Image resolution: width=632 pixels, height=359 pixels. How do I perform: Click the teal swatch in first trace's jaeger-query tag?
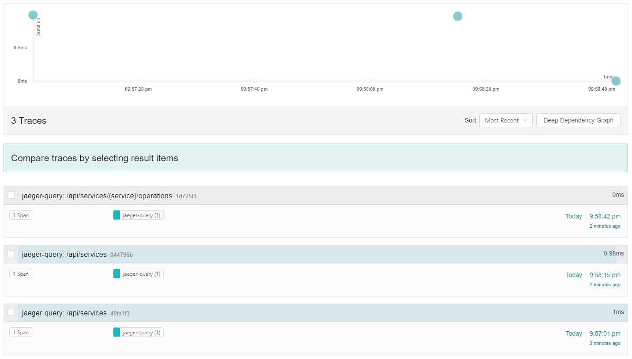click(x=116, y=215)
